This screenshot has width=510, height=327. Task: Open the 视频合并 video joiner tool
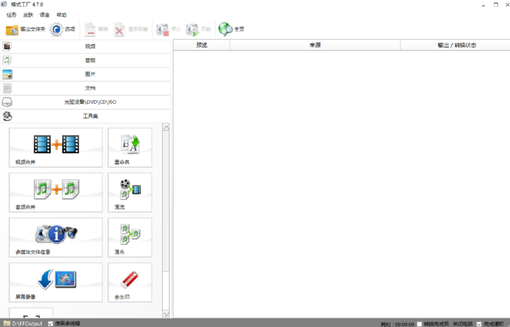pos(56,148)
